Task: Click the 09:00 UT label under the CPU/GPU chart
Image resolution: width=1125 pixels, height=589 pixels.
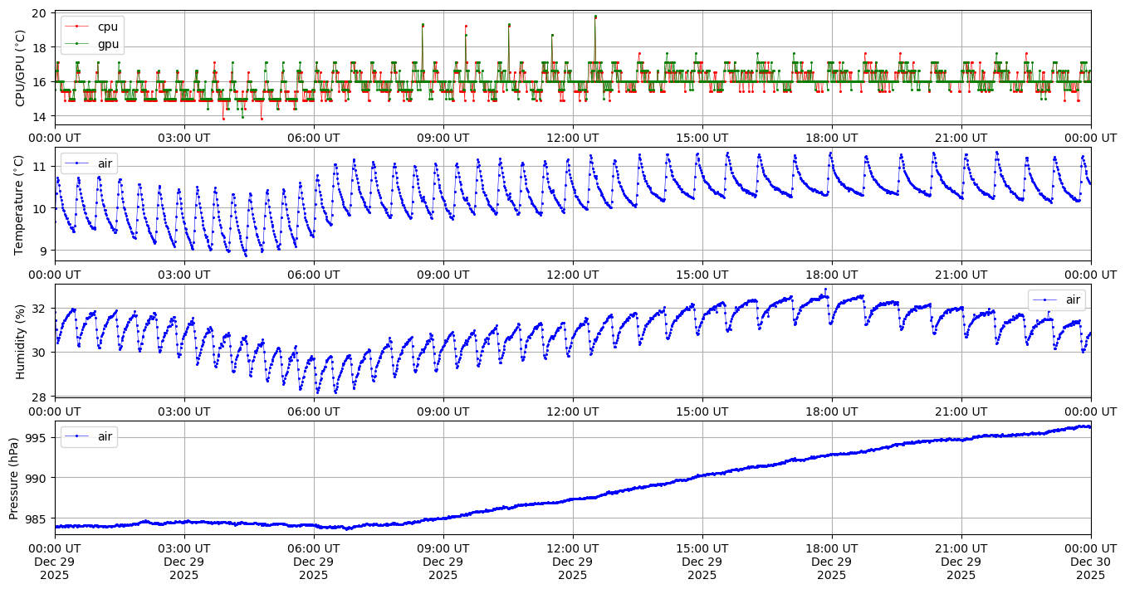Action: click(x=443, y=138)
